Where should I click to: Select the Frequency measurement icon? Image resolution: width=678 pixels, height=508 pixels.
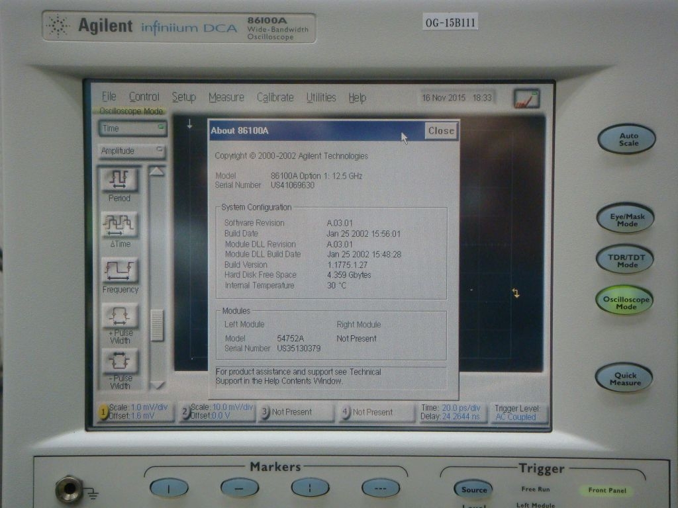[x=119, y=271]
